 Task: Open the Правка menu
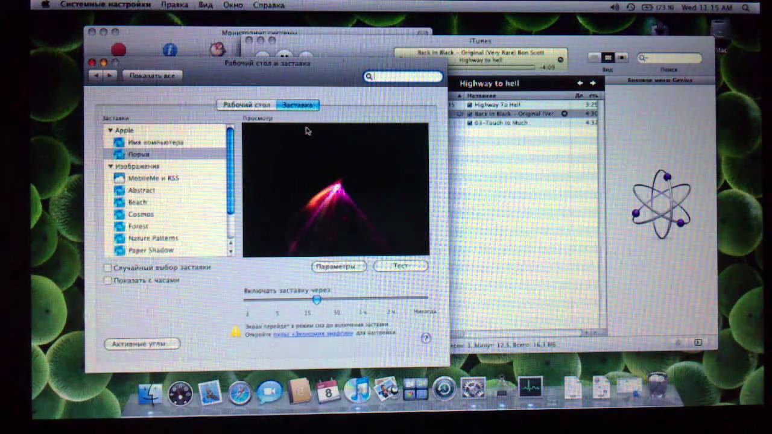click(174, 5)
